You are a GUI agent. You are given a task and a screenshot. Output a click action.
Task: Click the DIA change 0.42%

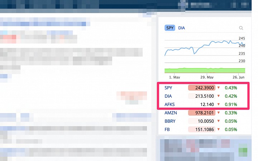tap(231, 96)
